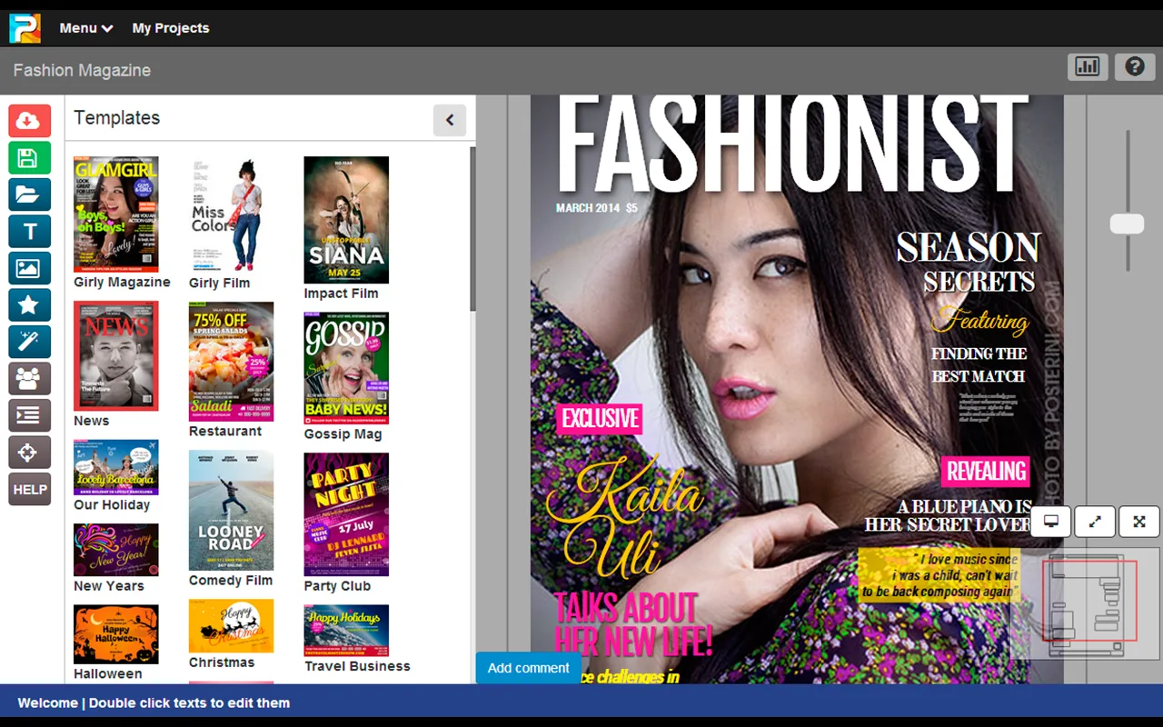Select the Our Holiday template
The width and height of the screenshot is (1163, 727).
tap(116, 467)
